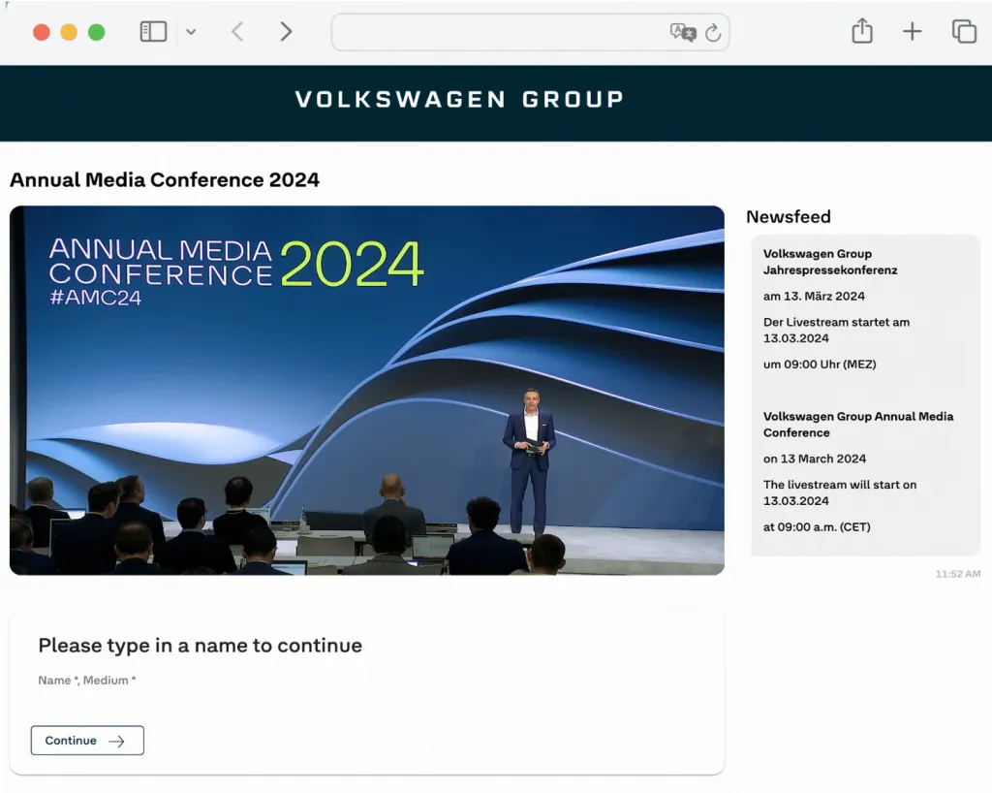Toggle the Safari sidebar icon
This screenshot has width=992, height=793.
(153, 32)
